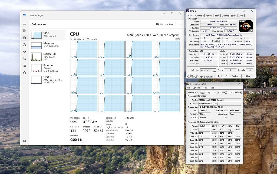Click Core #7 temperature 76°C value
The height and width of the screenshot is (174, 277).
tap(204, 161)
